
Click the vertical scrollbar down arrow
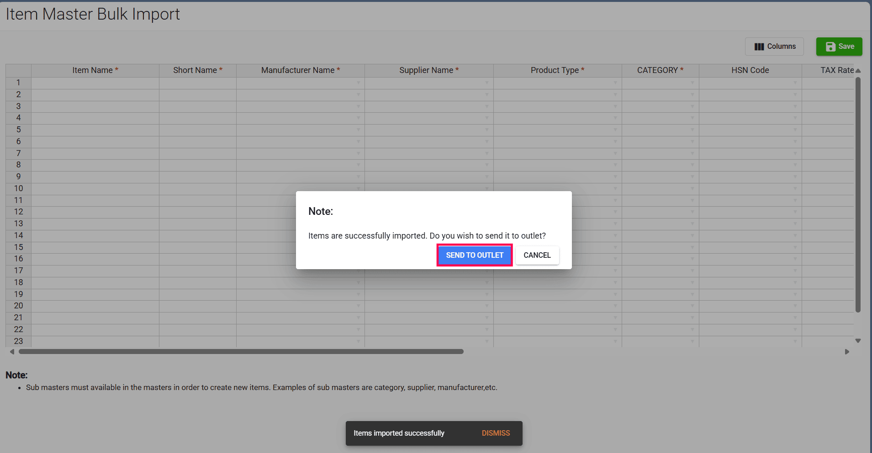click(x=858, y=341)
